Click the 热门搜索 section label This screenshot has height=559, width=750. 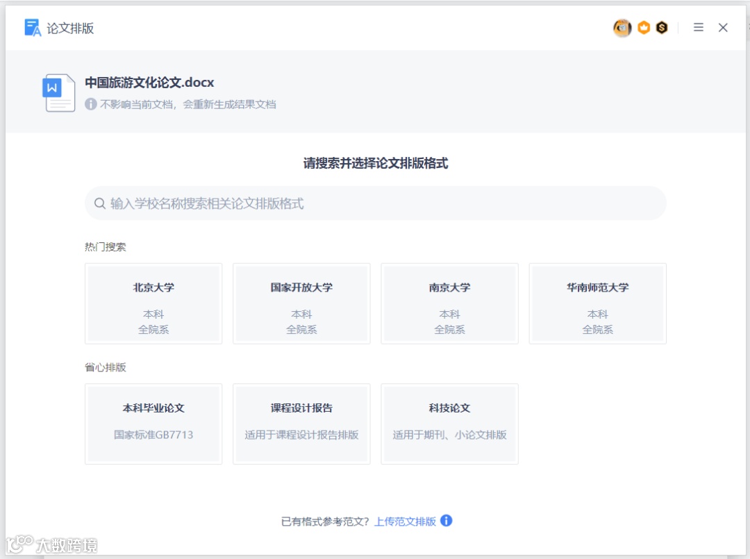(106, 247)
